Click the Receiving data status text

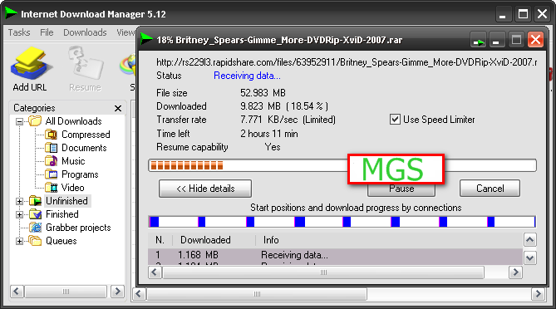coord(247,76)
